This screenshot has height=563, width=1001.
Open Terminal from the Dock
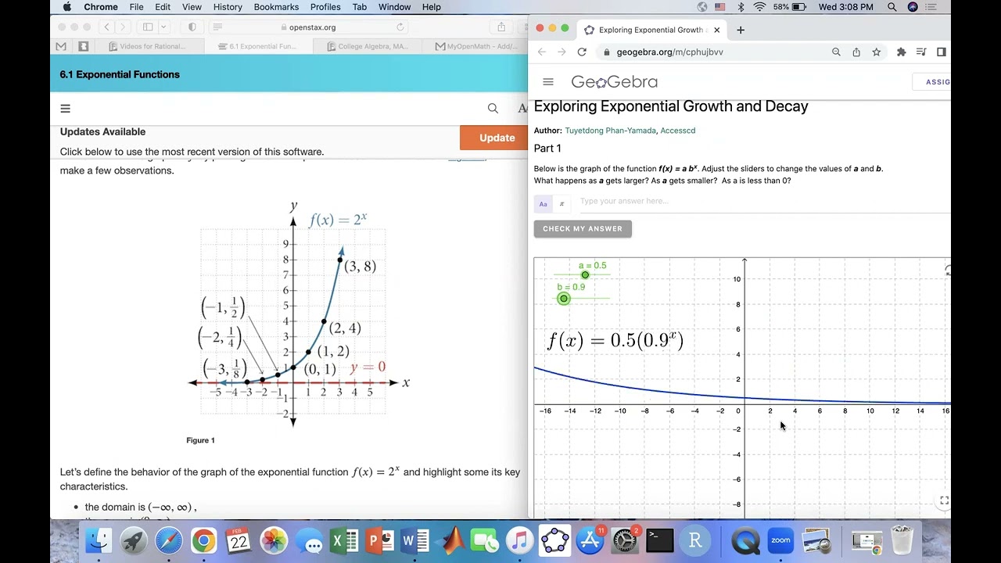[x=660, y=540]
